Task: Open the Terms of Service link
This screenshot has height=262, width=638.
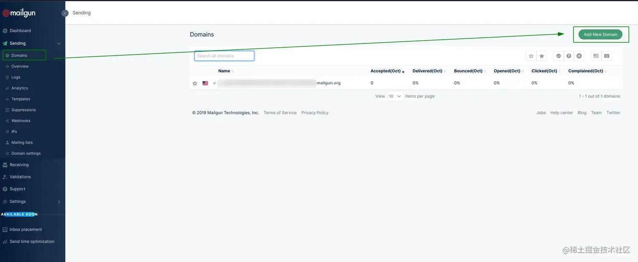Action: click(280, 113)
